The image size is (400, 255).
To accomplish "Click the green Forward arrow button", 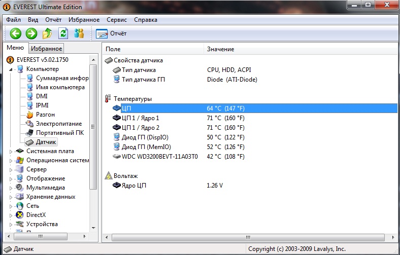I will click(31, 33).
